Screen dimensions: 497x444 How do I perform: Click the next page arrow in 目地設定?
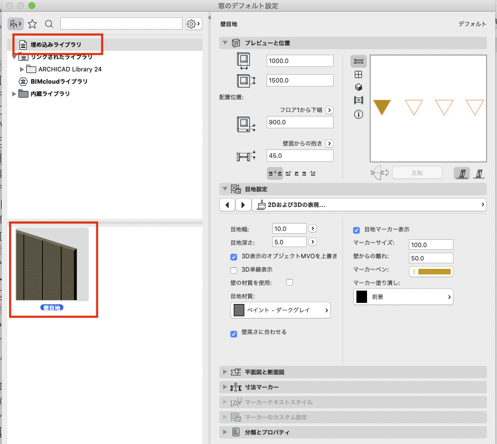click(243, 205)
